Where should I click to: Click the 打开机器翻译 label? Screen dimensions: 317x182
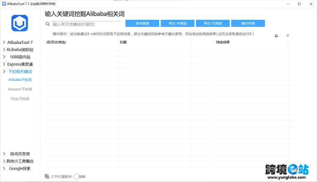click(61, 177)
